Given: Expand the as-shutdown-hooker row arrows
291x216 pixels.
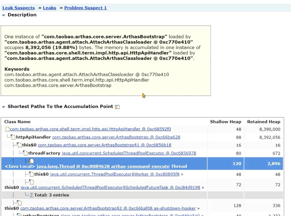Looking at the screenshot, I should pos(198,208).
